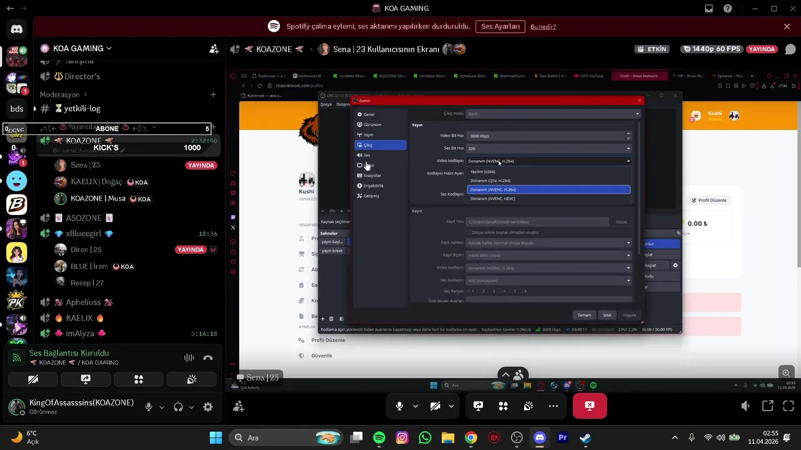Viewport: 801px width, 450px height.
Task: Open Premiere Pro from the Windows taskbar
Action: [x=563, y=437]
